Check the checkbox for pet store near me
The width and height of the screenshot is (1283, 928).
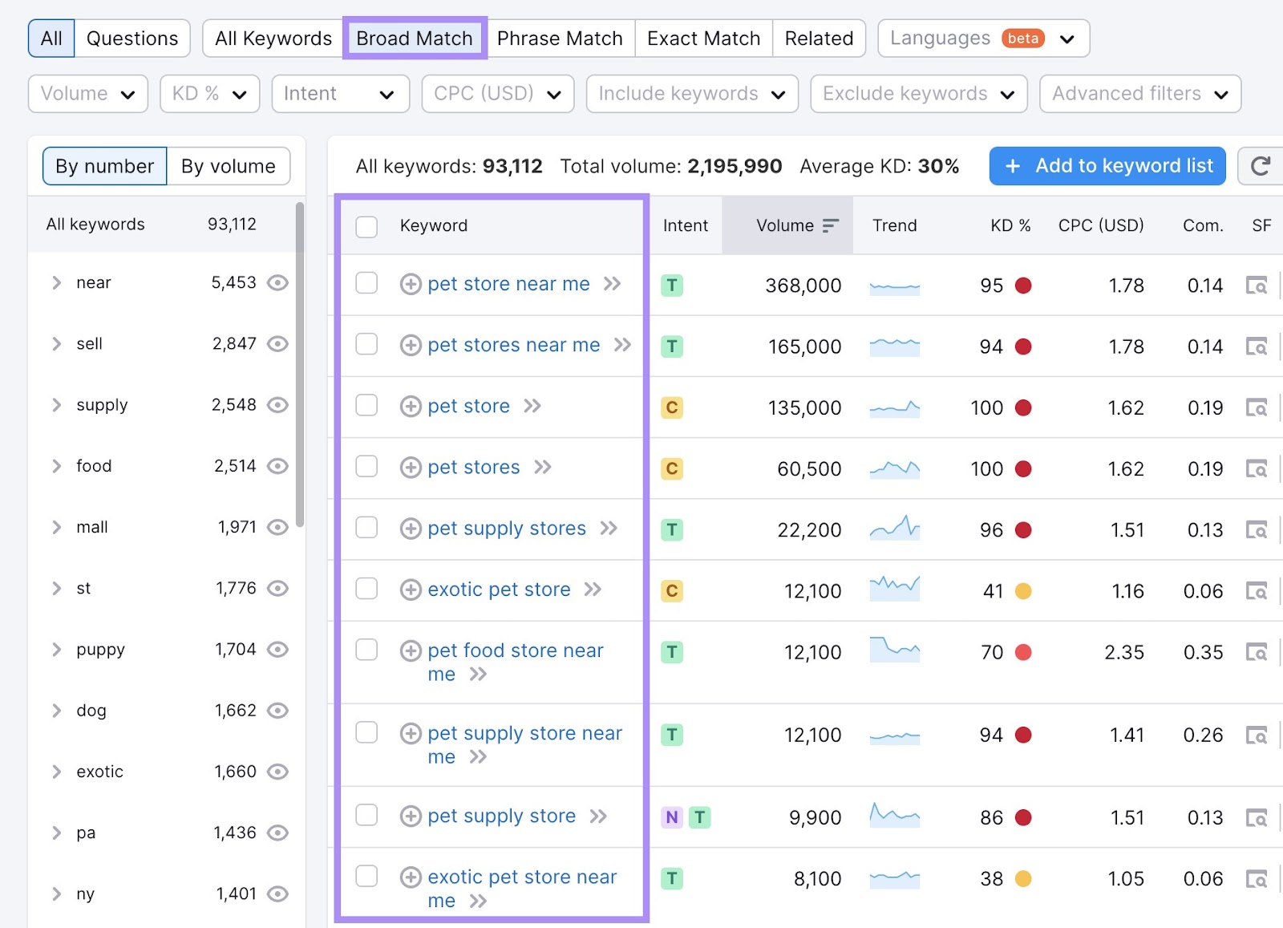[x=366, y=283]
